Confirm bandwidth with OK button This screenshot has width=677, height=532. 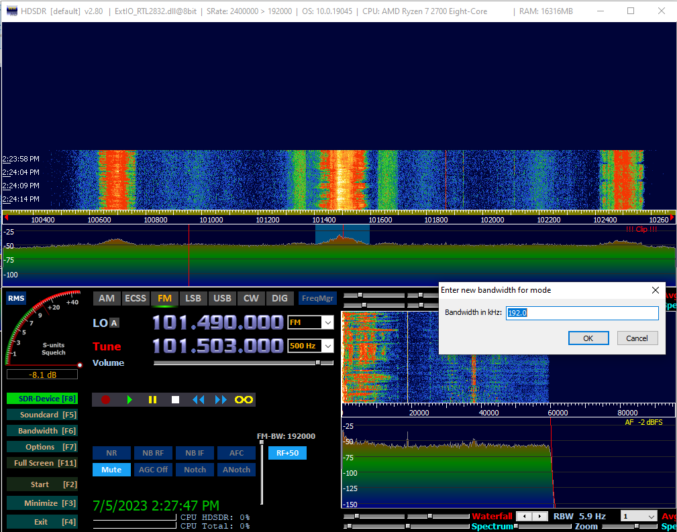point(588,338)
